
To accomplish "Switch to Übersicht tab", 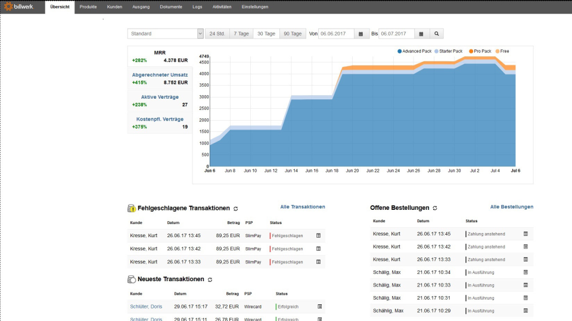I will click(x=60, y=7).
